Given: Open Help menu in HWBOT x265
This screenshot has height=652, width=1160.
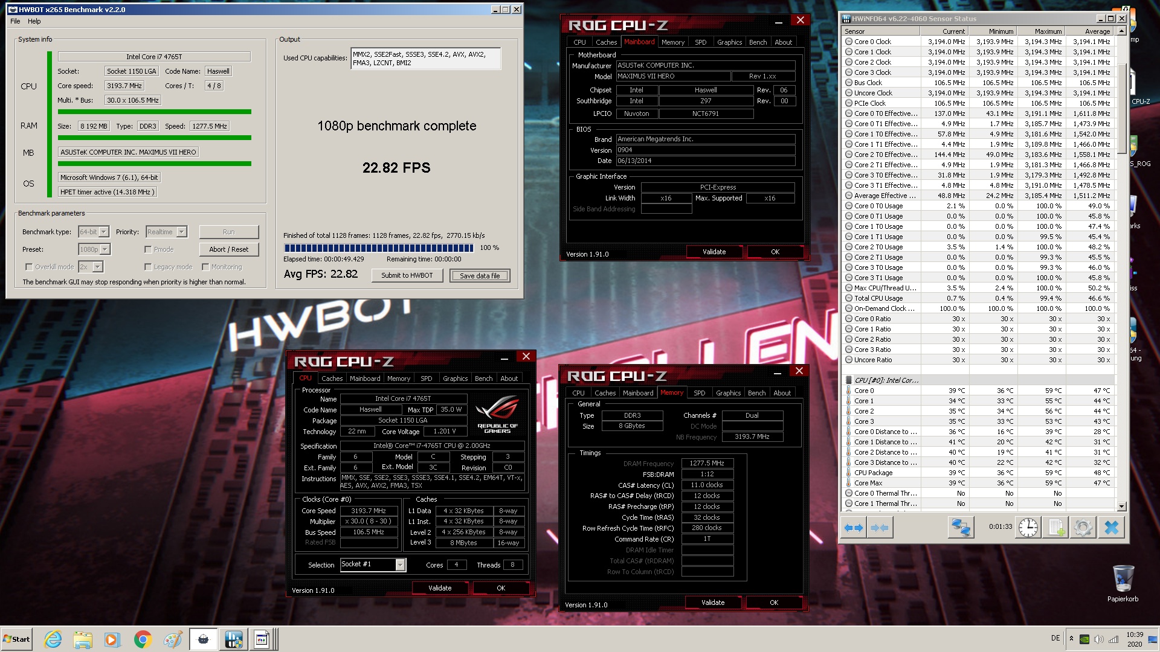Looking at the screenshot, I should coord(34,21).
